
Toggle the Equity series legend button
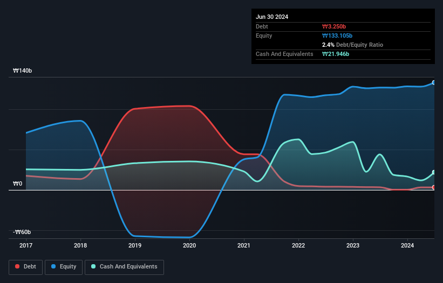coord(64,267)
